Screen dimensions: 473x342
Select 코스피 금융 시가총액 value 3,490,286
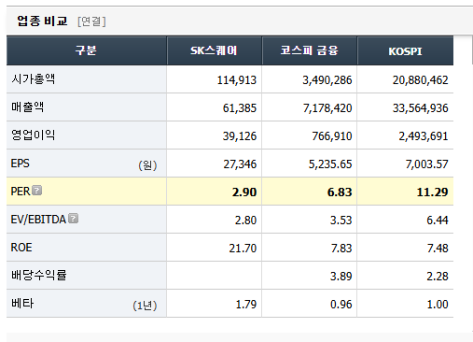(327, 80)
